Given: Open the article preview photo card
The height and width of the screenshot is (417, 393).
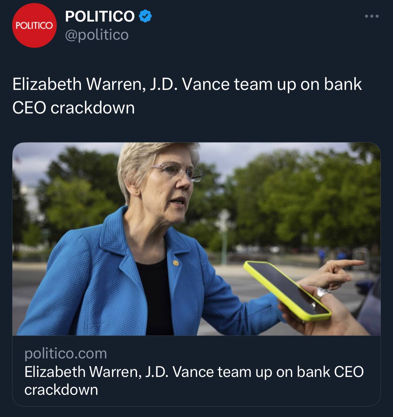Looking at the screenshot, I should tap(196, 239).
